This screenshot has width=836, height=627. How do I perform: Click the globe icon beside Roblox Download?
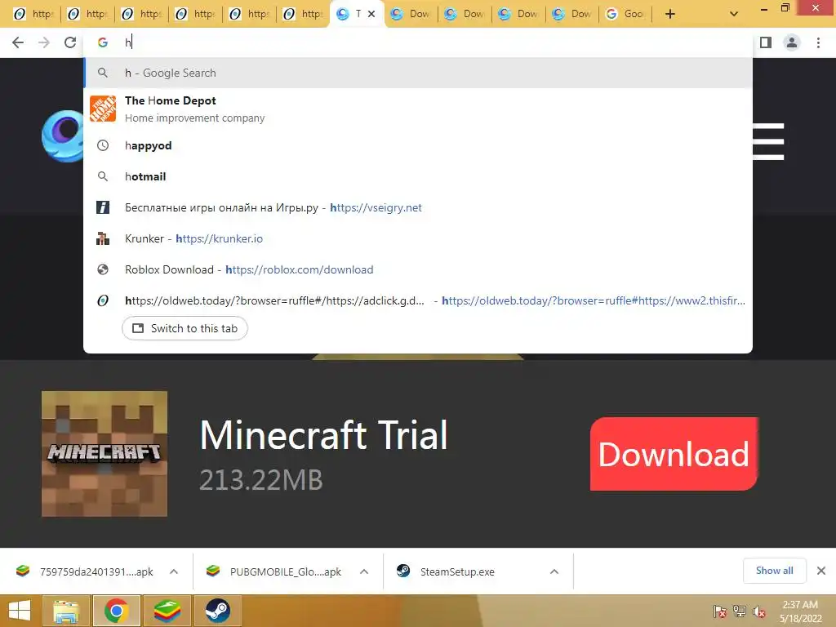tap(103, 269)
